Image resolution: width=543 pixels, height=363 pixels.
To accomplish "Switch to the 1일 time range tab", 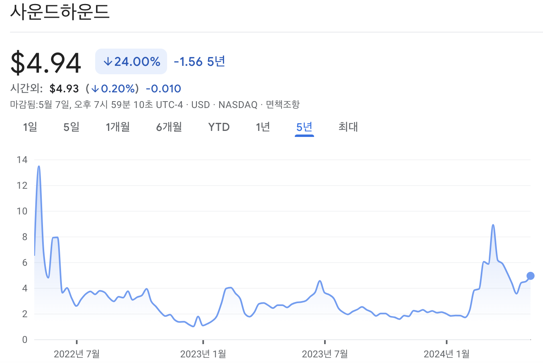I will (30, 127).
